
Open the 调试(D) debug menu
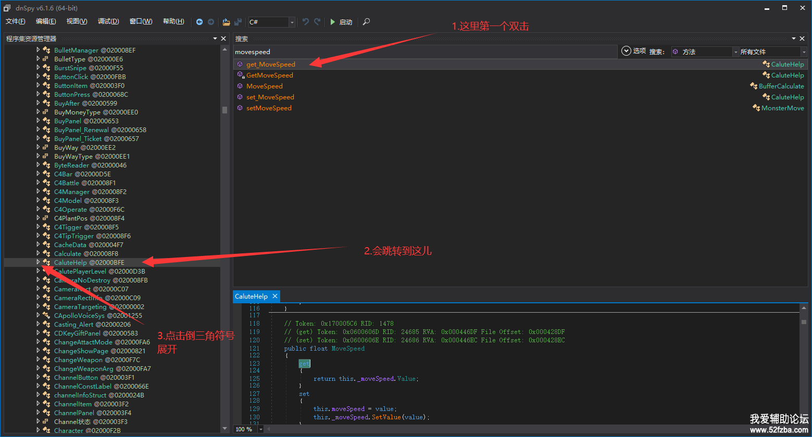tap(108, 21)
